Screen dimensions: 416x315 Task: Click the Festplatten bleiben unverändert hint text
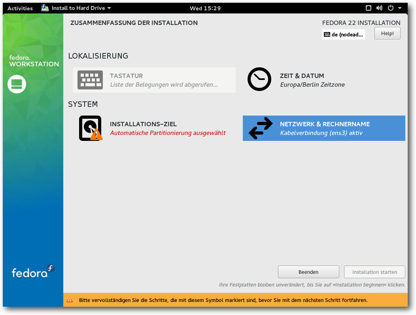pos(312,285)
